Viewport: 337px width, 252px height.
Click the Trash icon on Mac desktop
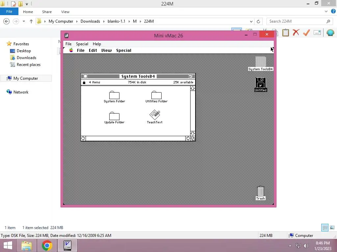[x=261, y=191]
